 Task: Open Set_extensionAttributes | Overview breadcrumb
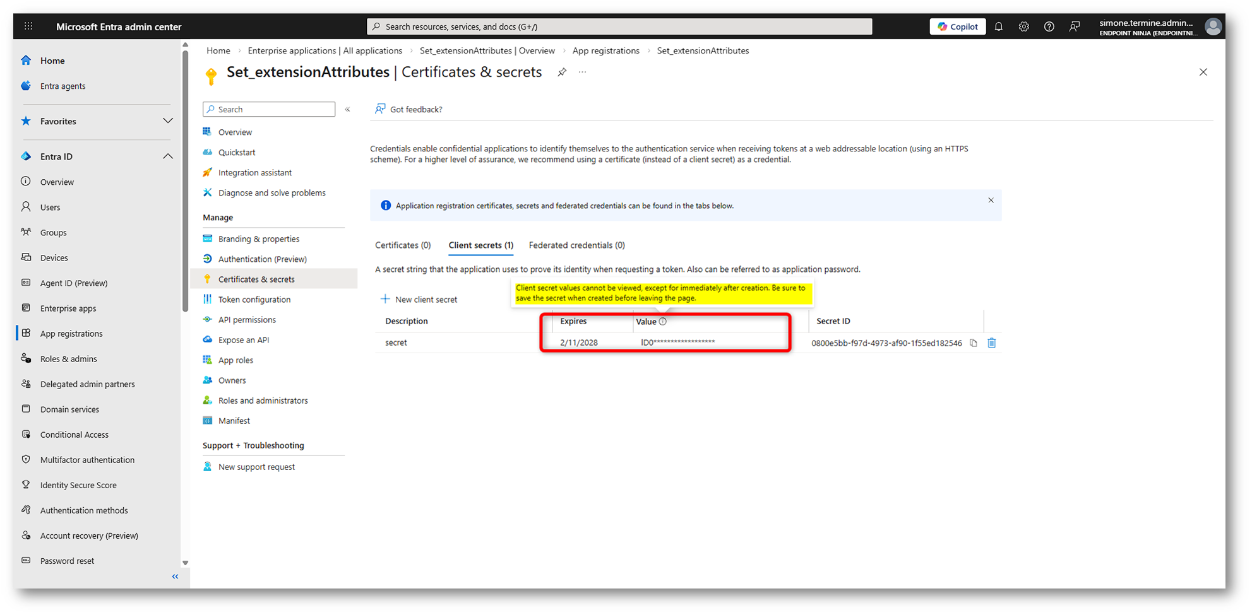[x=487, y=51]
